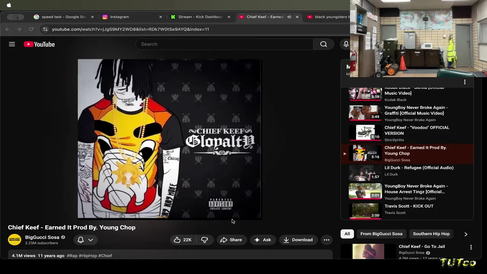
Task: Open Chief Keef Go To Jail recommendation
Action: pos(422,247)
